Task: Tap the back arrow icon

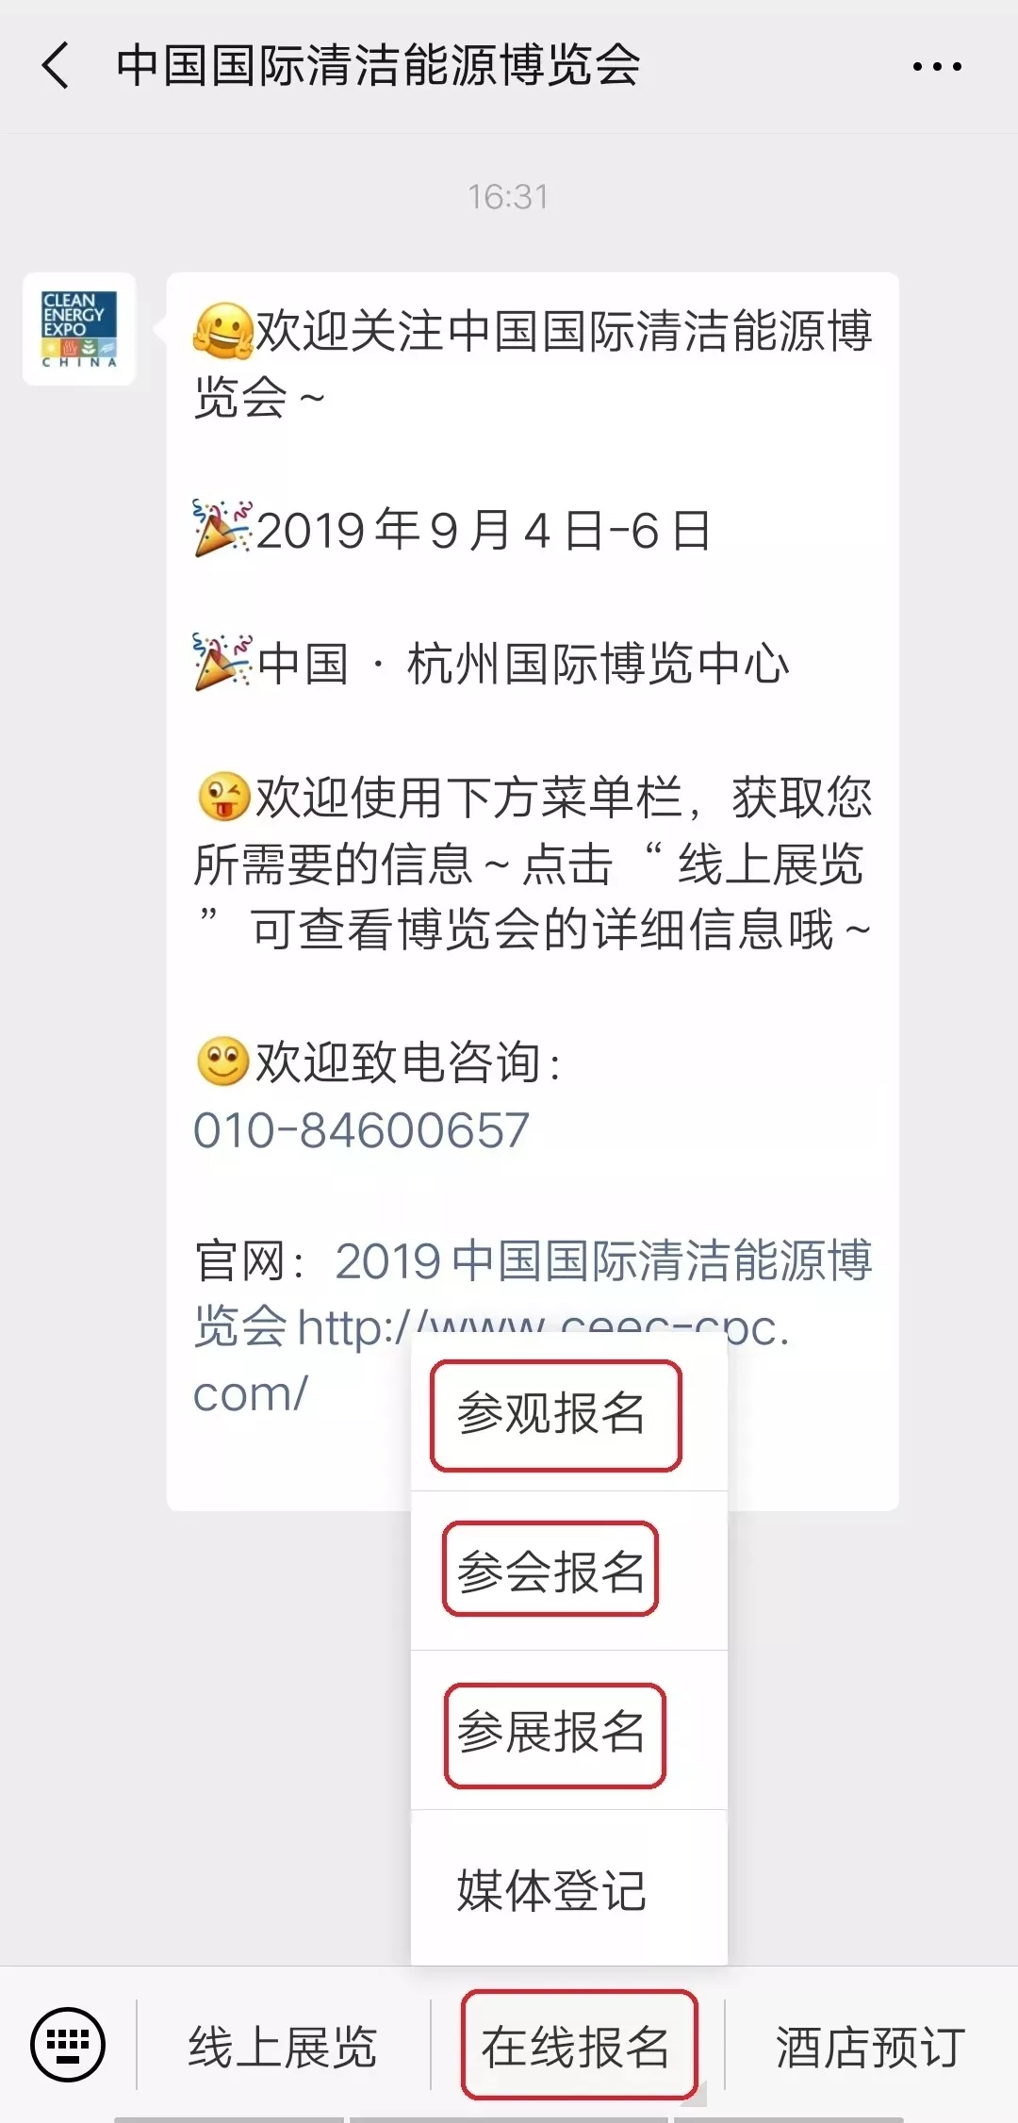Action: point(56,66)
